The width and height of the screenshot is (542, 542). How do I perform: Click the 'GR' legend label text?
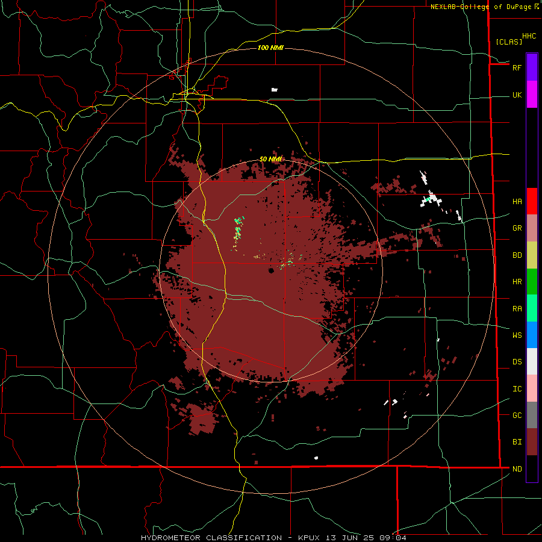517,228
